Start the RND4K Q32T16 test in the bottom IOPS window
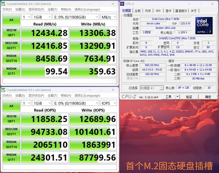Viewport: 219px width, 173px height. (x=11, y=144)
